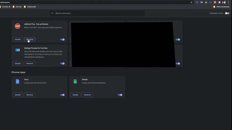Click the Sheets app icon
Viewport: 232px width, 130px height.
tap(75, 82)
